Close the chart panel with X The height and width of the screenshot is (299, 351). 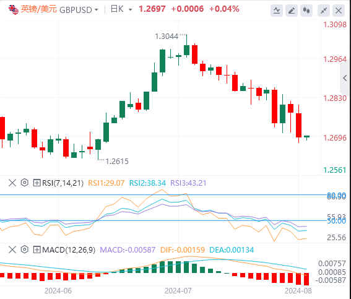[x=339, y=11]
